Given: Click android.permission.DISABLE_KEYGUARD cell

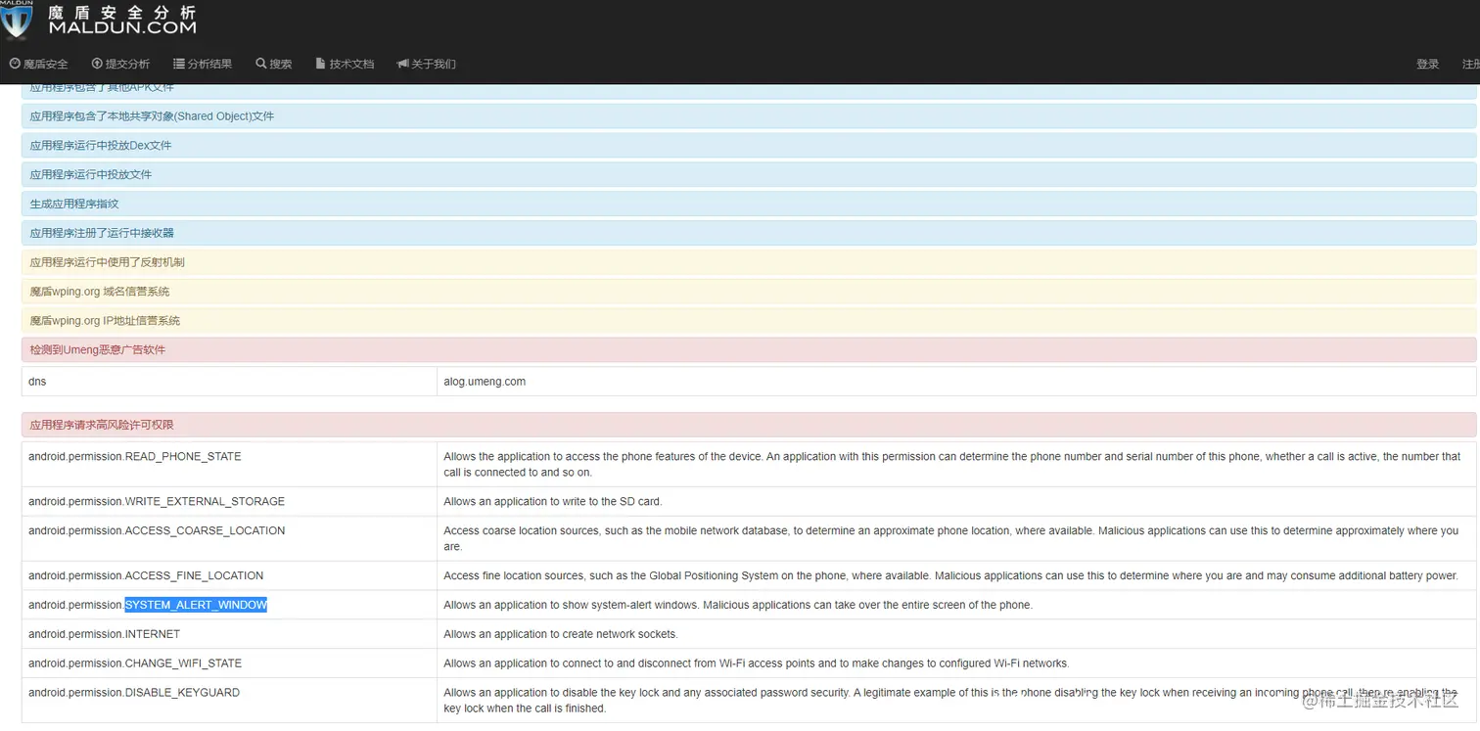Looking at the screenshot, I should tap(229, 701).
